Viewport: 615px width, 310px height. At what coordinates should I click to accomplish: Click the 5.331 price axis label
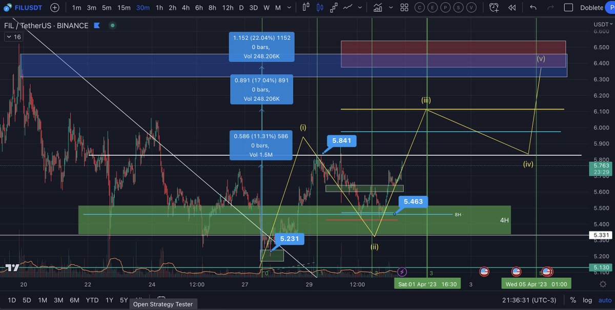tap(600, 235)
